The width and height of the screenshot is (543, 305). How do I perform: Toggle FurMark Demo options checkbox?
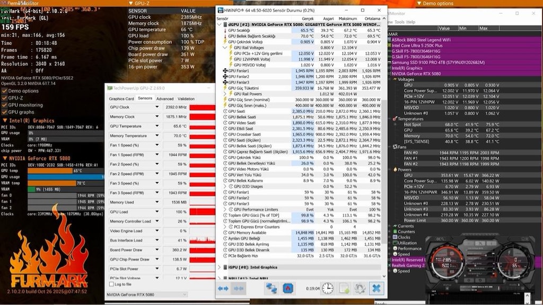point(4,91)
